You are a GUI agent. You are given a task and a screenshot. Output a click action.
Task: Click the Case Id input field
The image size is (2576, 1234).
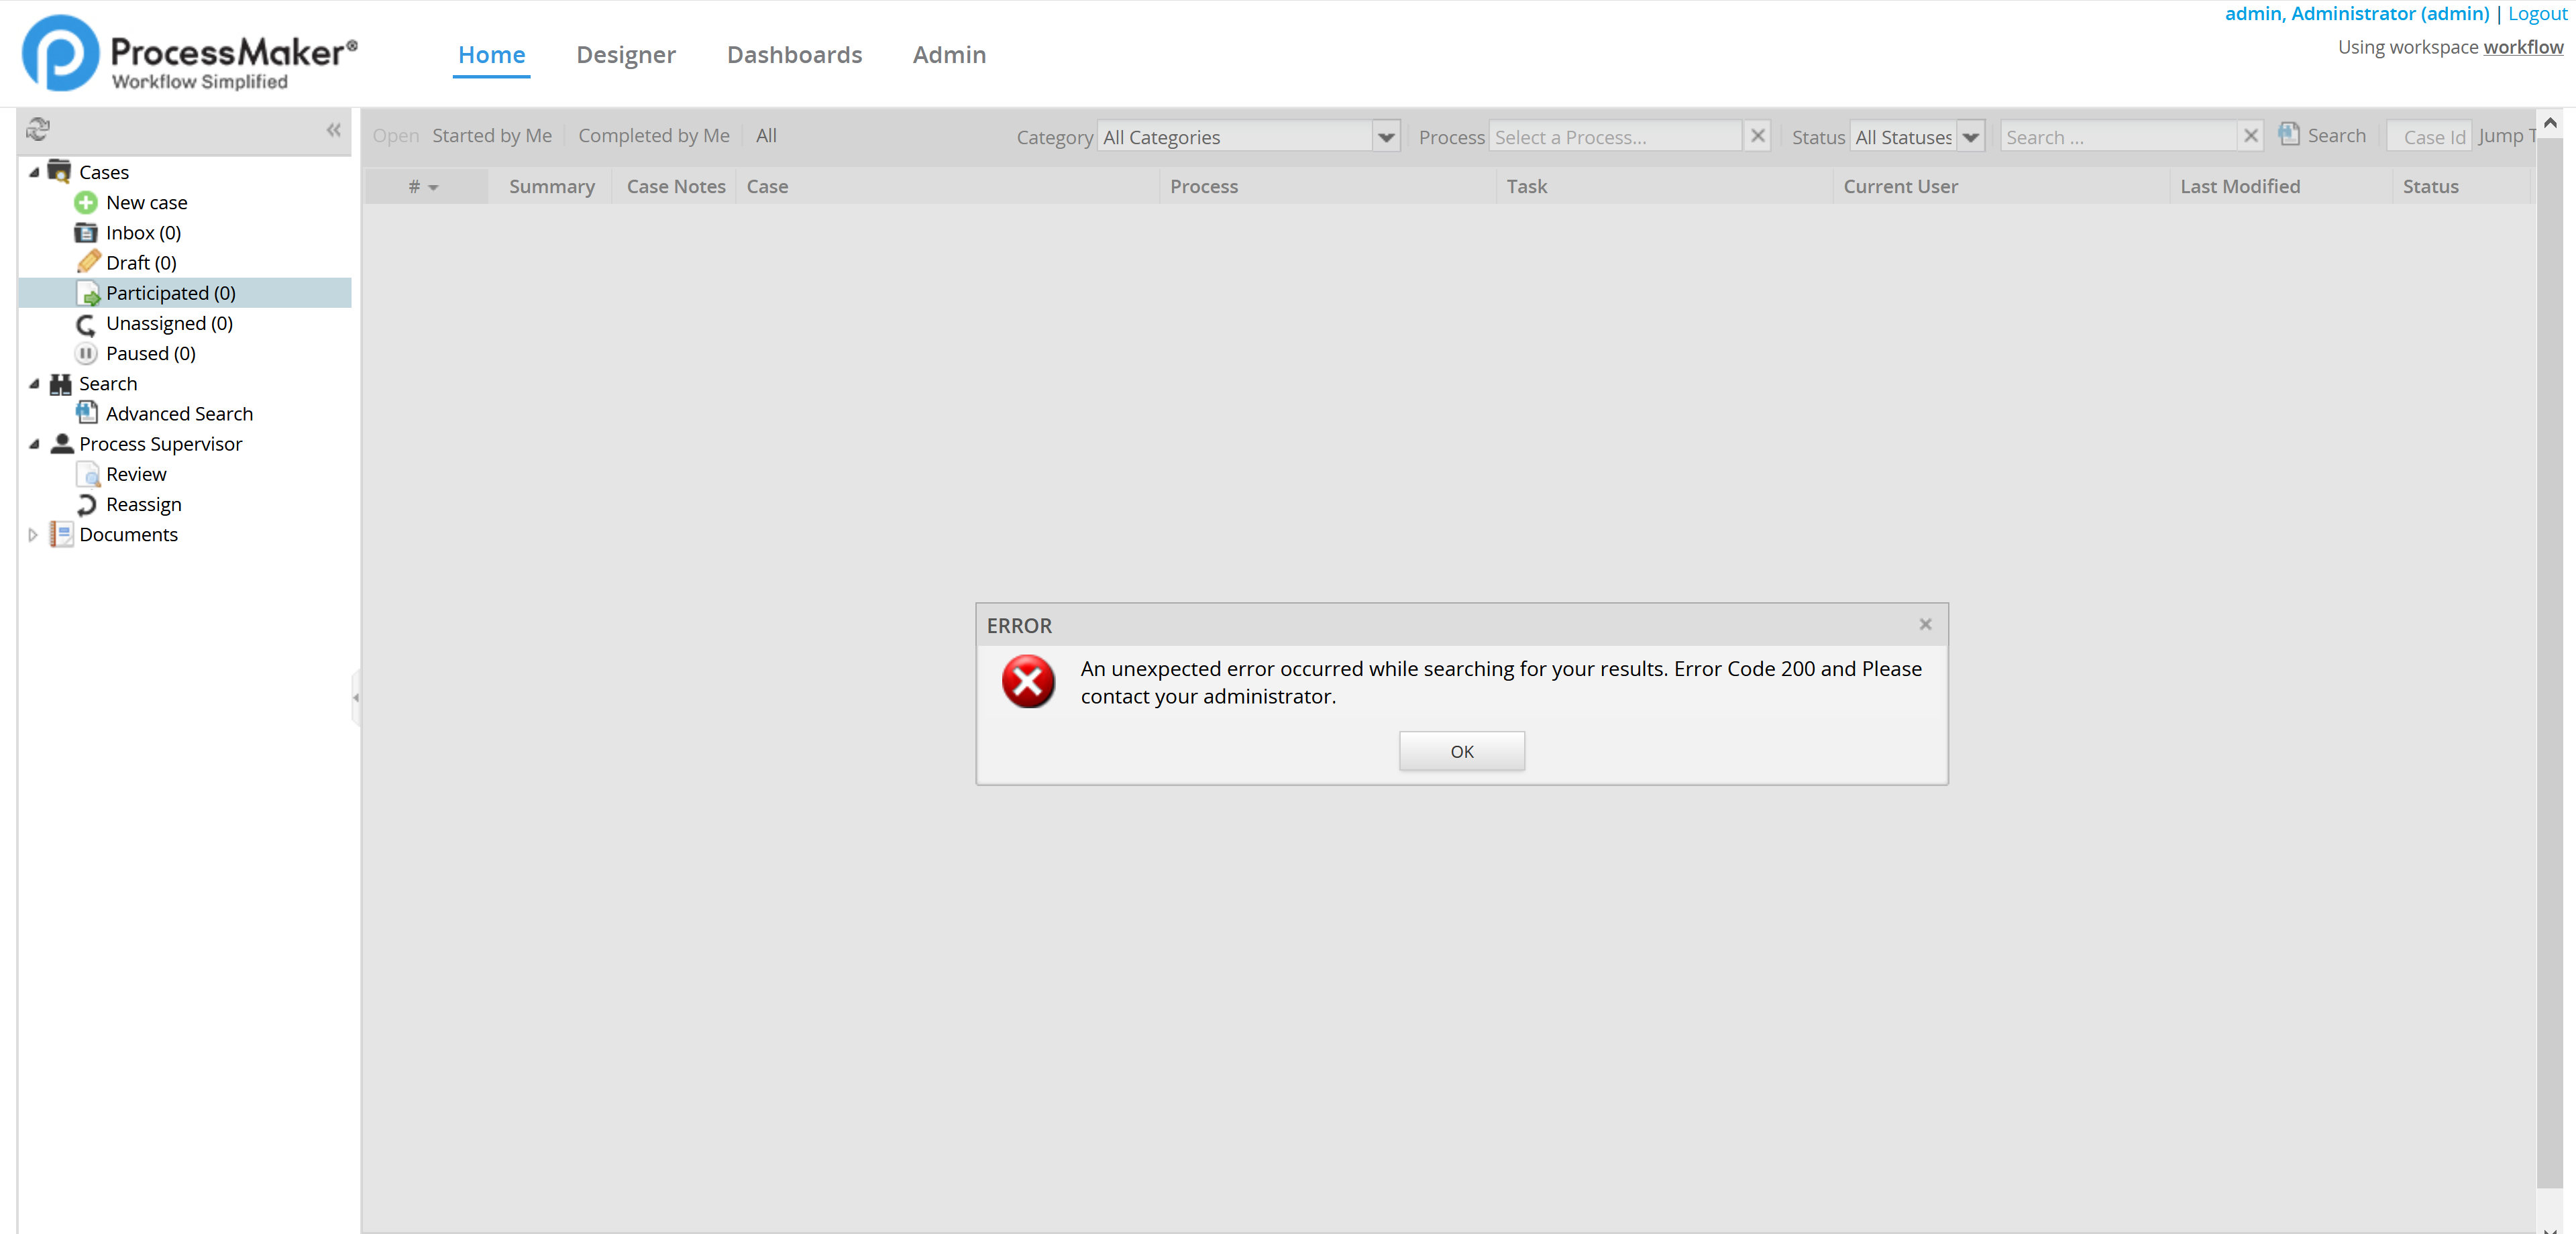point(2430,137)
